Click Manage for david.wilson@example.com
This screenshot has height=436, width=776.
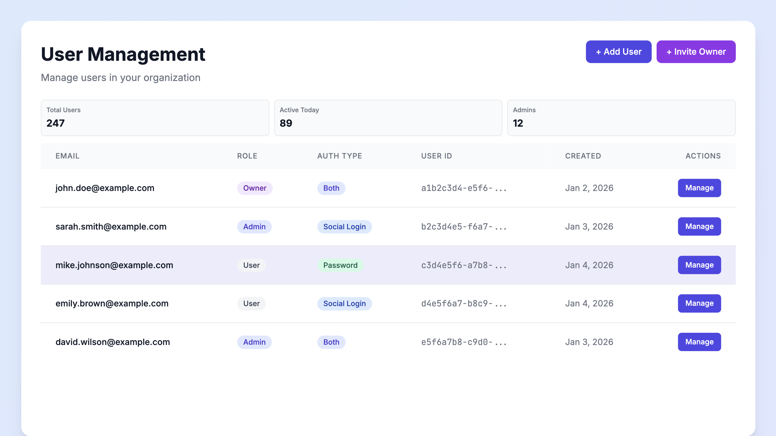click(699, 342)
